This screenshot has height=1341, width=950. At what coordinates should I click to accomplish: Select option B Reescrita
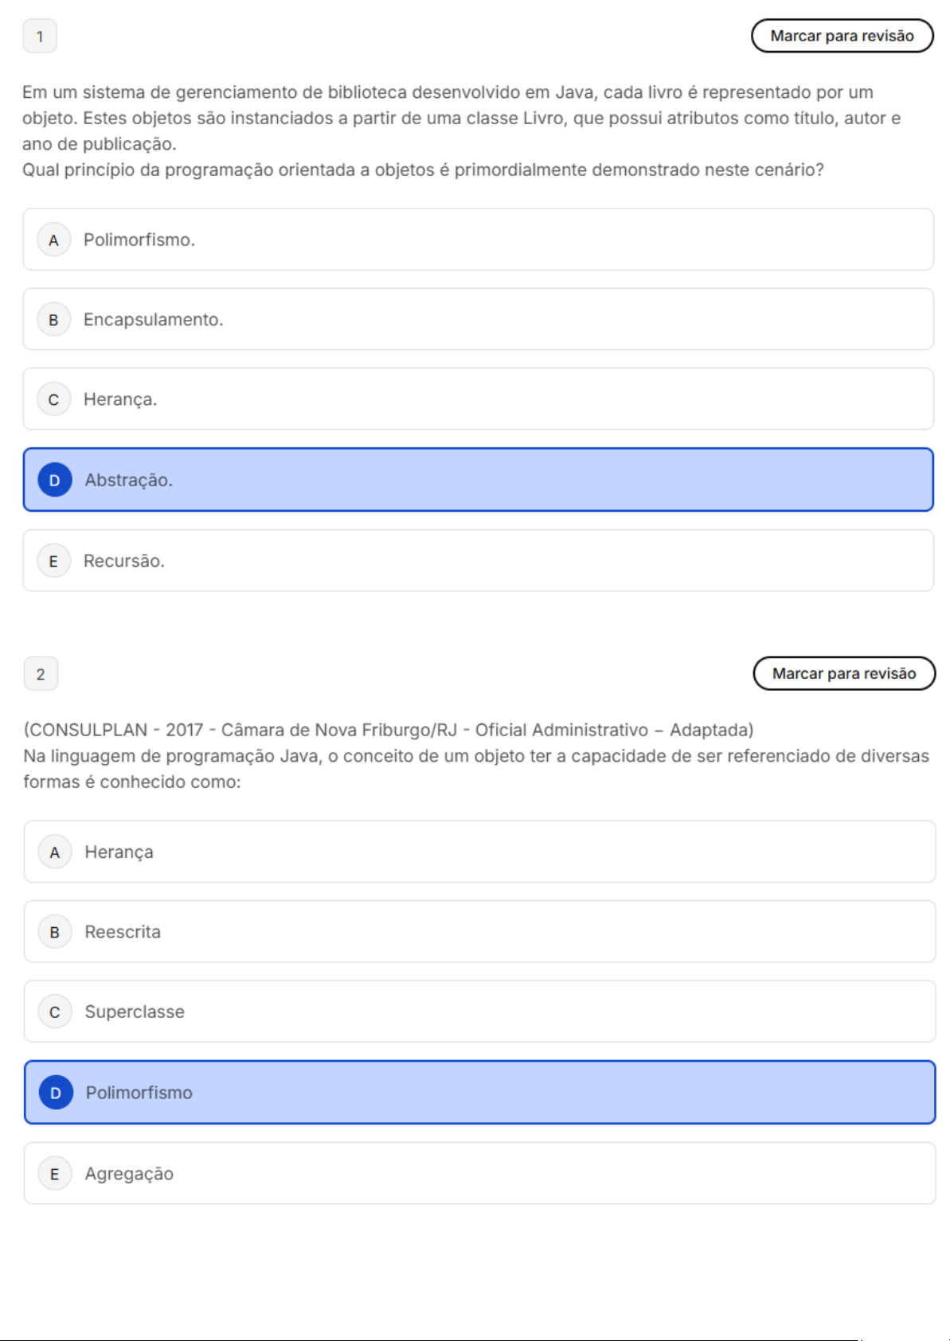point(479,931)
